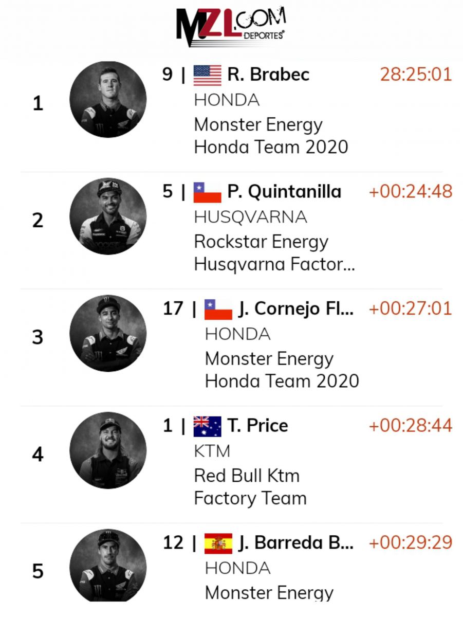Screen dimensions: 463x617
Task: Click the Australia flag beside T. Price
Action: point(208,427)
